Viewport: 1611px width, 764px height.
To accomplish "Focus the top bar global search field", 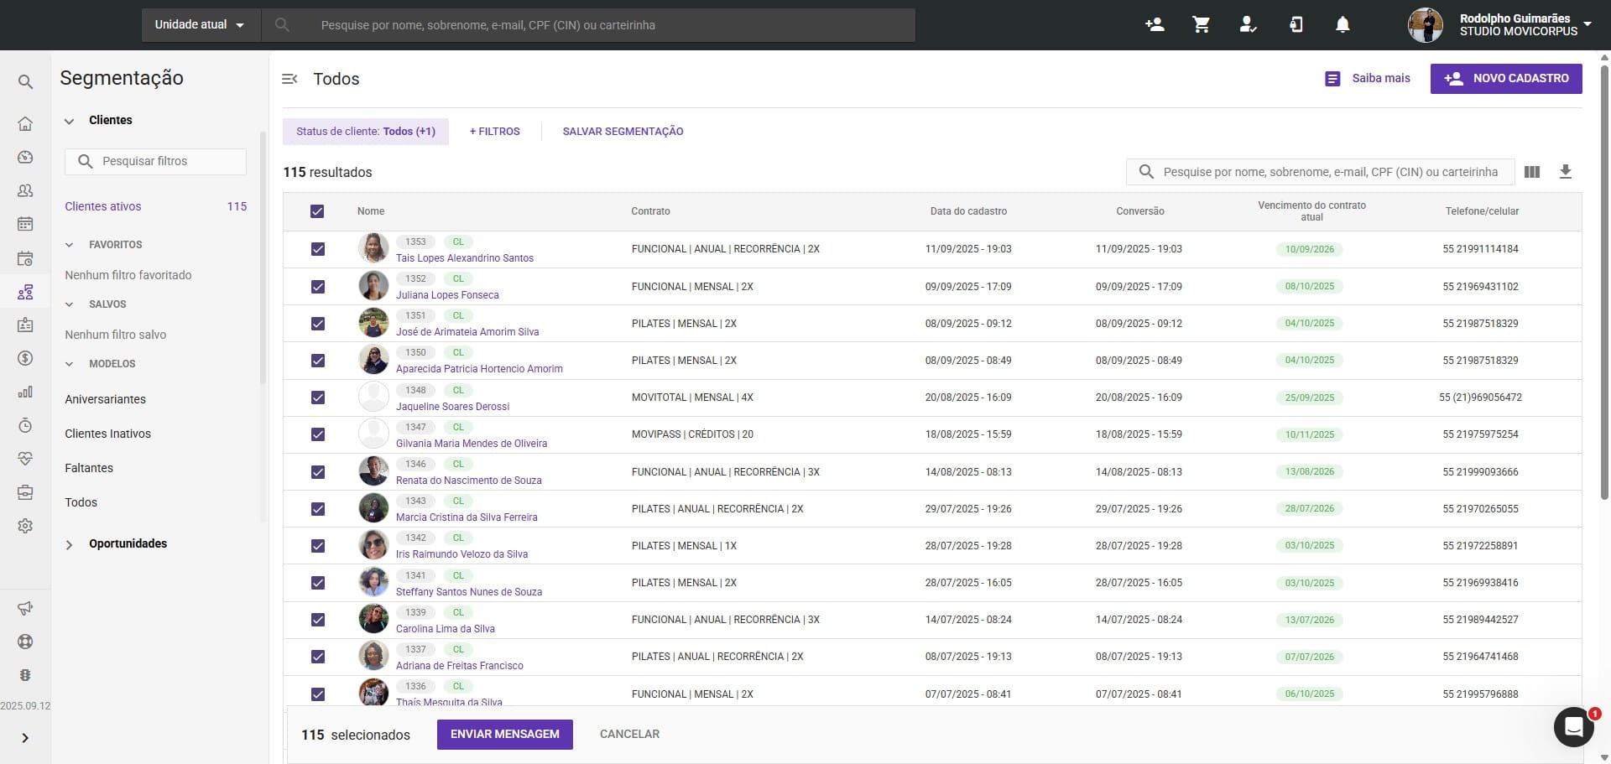I will [x=588, y=25].
